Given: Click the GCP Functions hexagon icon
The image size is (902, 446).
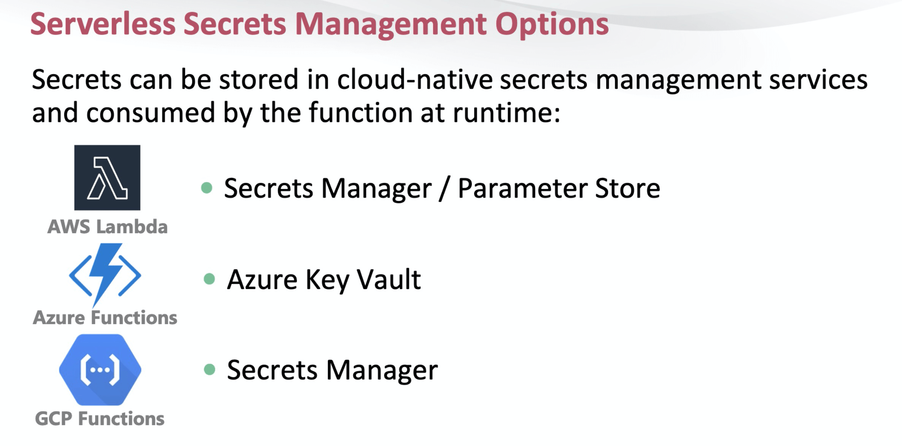Looking at the screenshot, I should 100,370.
